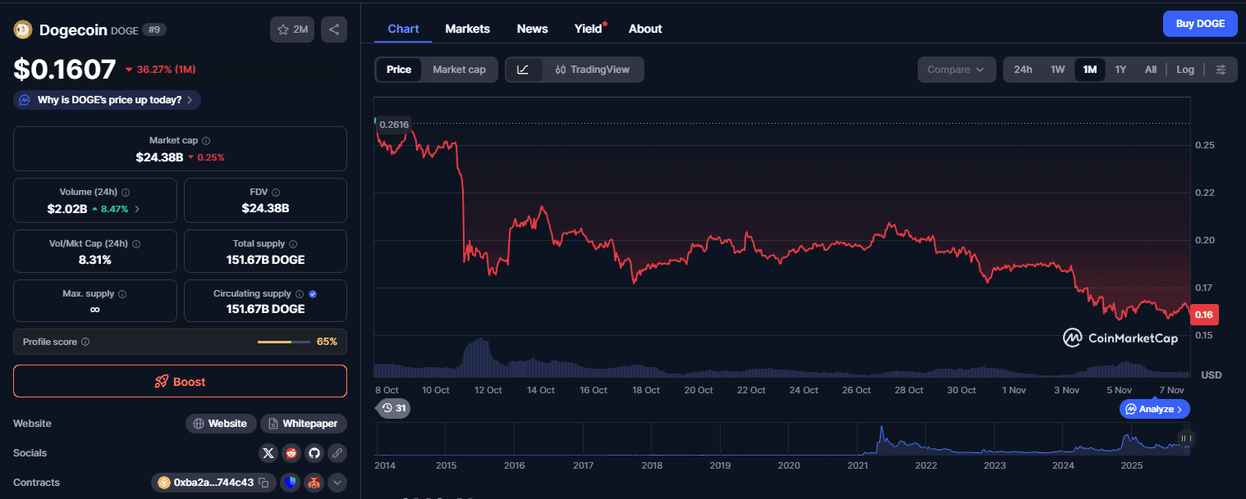Switch chart to TradingView mode
Image resolution: width=1246 pixels, height=499 pixels.
(593, 70)
